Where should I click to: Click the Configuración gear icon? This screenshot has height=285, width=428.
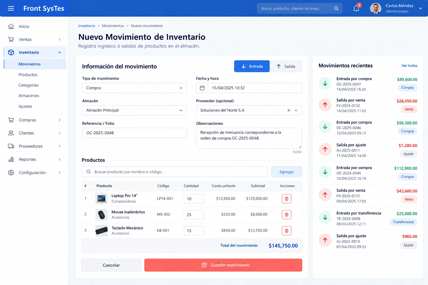[11, 173]
